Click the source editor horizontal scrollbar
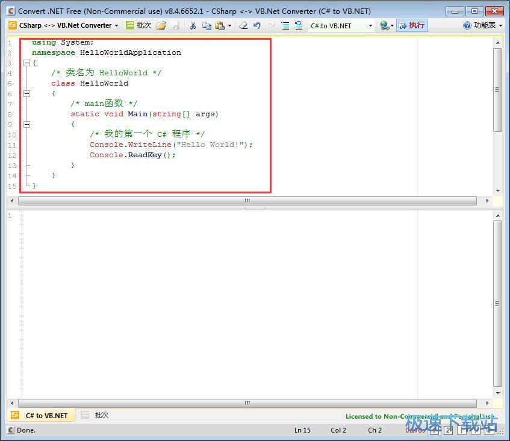The height and width of the screenshot is (441, 510). 247,201
